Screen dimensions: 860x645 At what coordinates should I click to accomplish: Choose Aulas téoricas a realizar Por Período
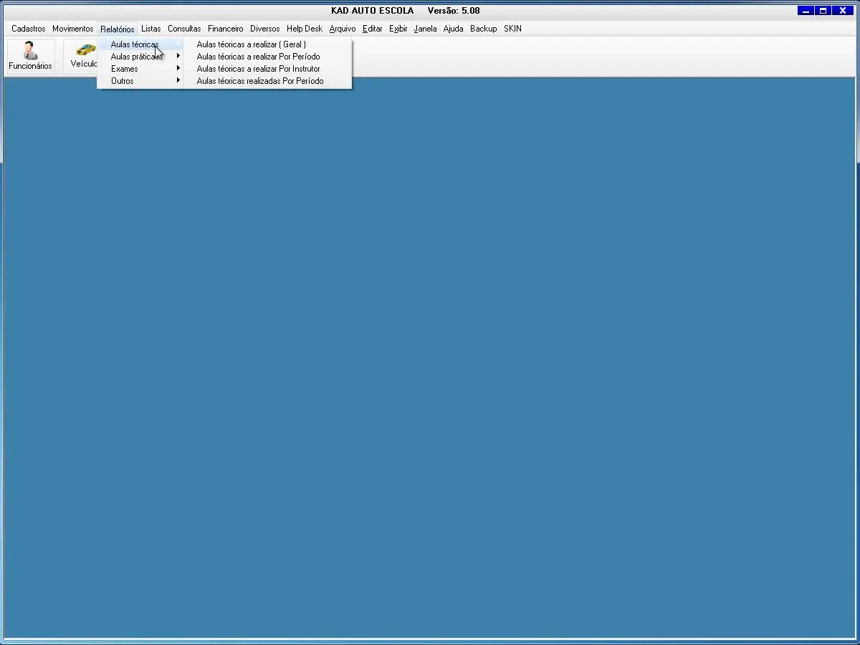(x=258, y=57)
